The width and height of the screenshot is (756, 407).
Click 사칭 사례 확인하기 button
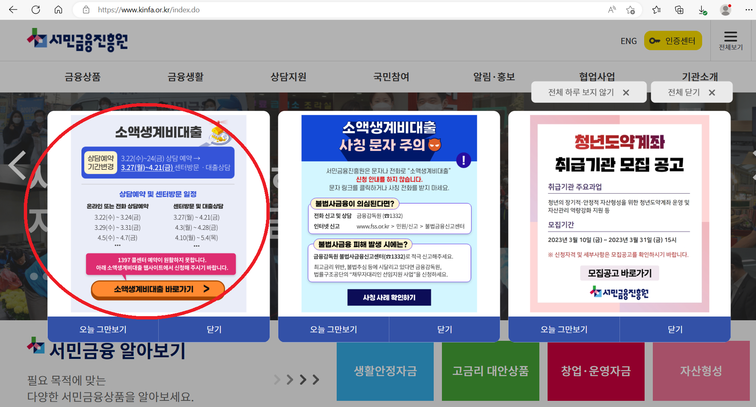pyautogui.click(x=389, y=297)
